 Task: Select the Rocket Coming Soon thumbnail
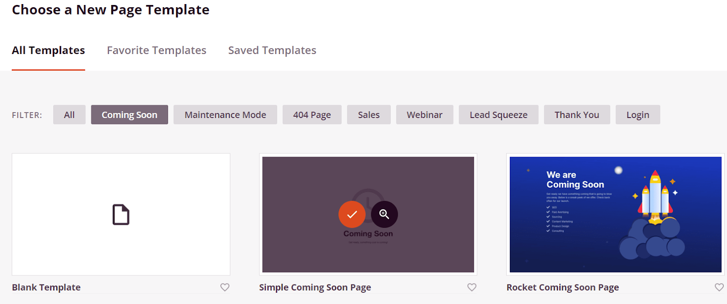615,215
